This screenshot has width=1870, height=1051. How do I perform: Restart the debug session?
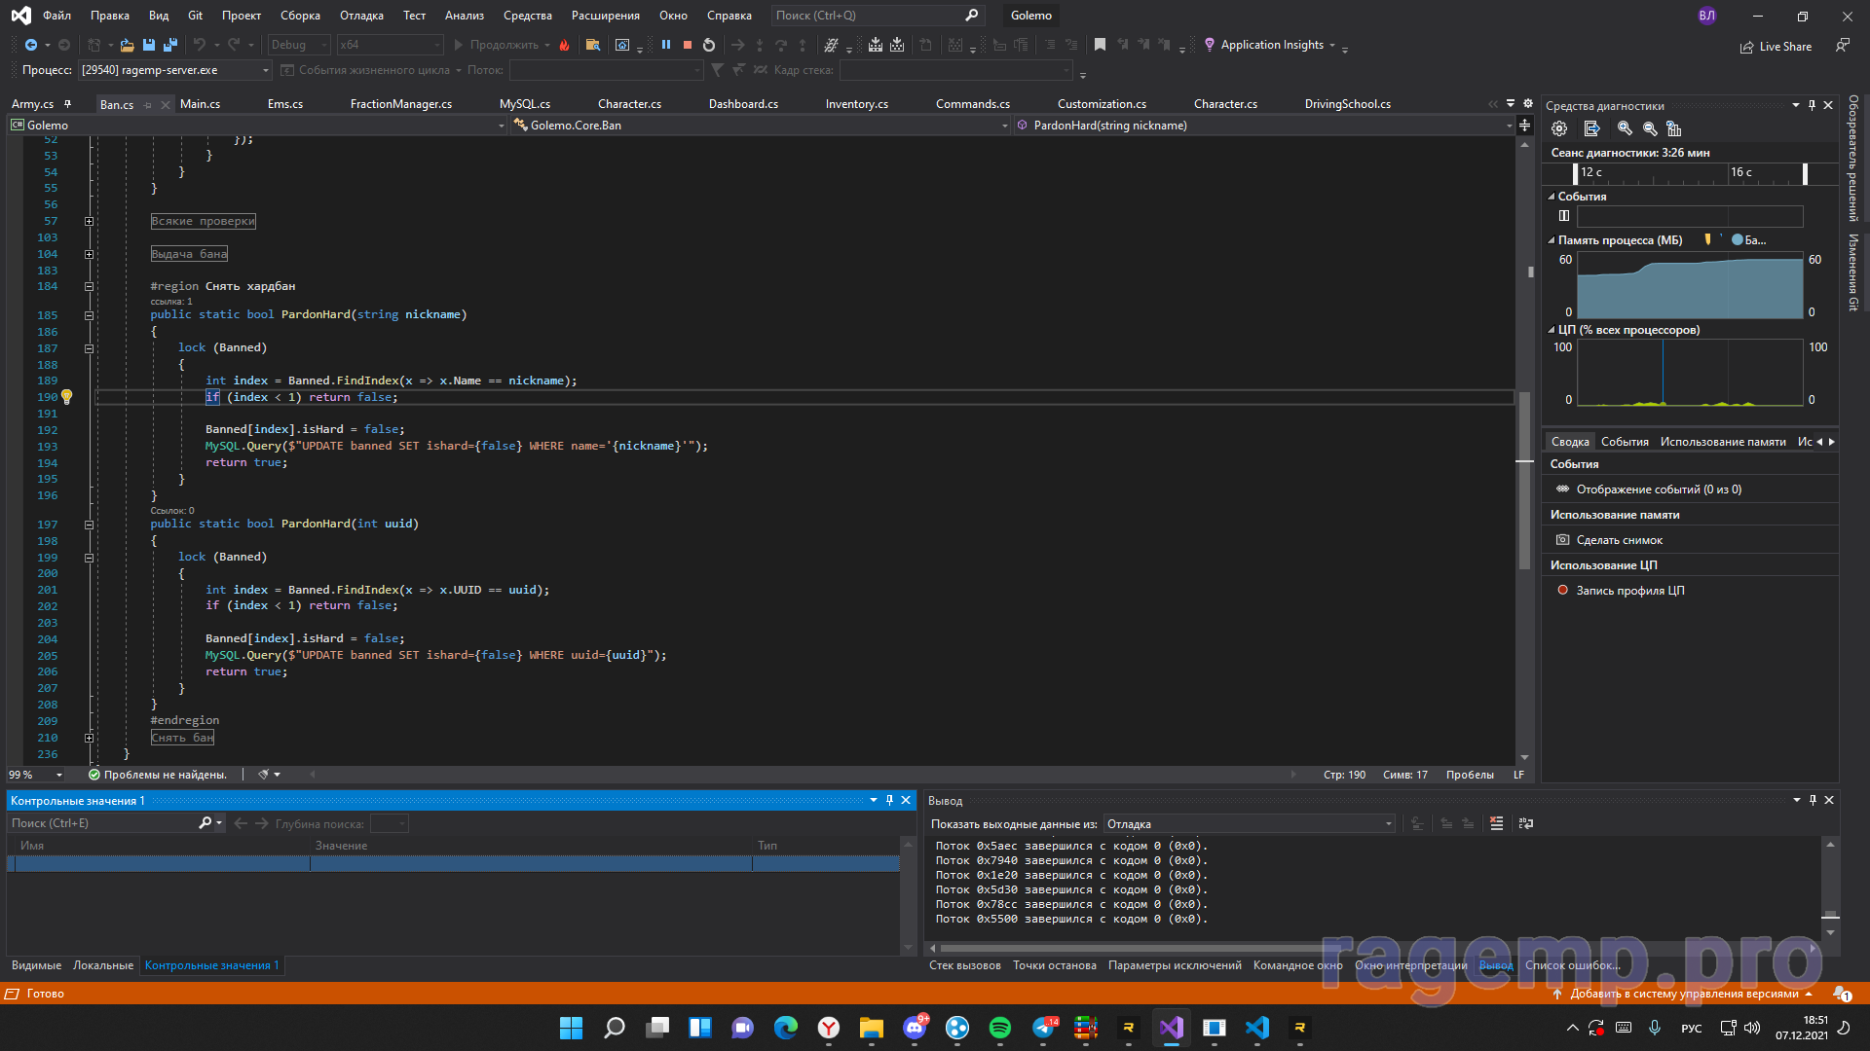[709, 45]
